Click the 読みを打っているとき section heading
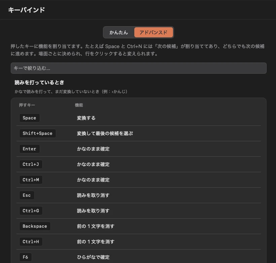 coord(39,82)
